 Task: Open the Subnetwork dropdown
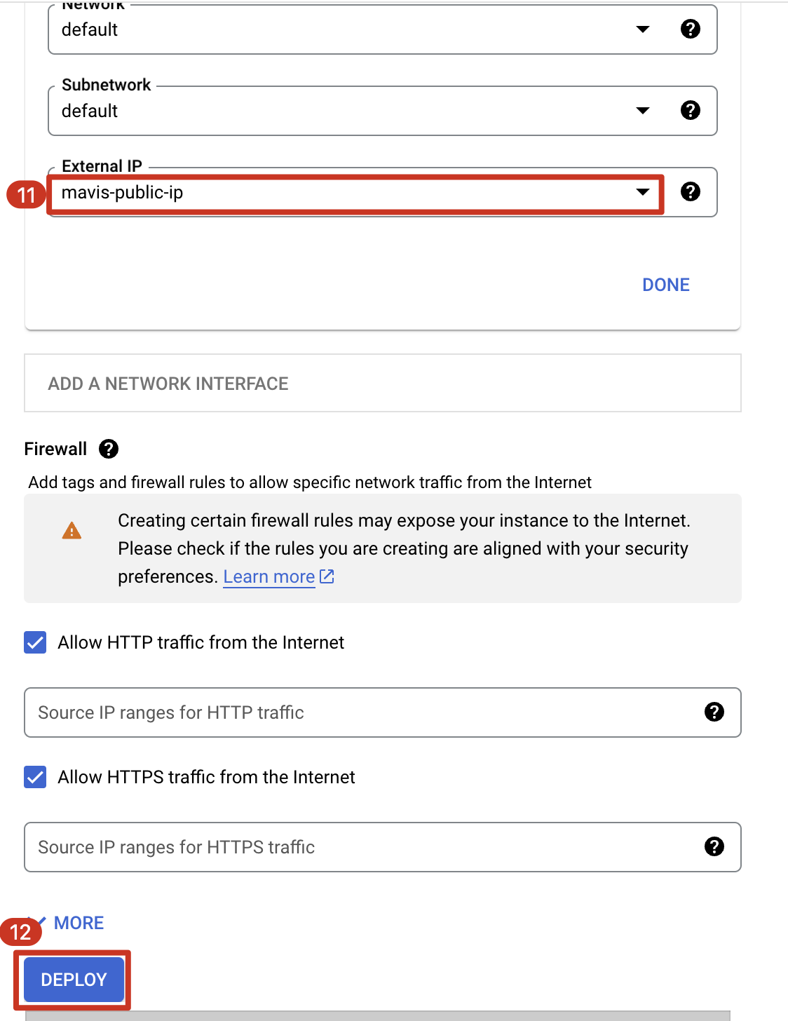coord(351,111)
